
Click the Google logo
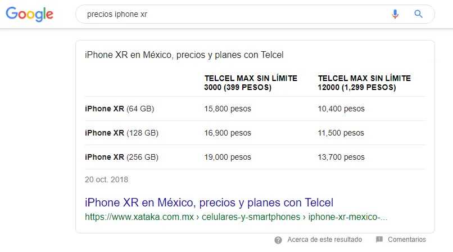(30, 15)
